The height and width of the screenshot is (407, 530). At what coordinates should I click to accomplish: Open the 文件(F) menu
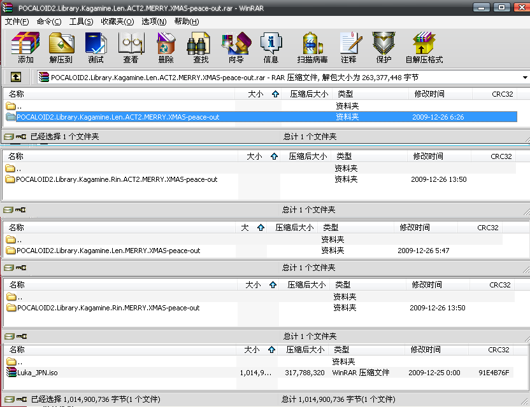tap(17, 22)
